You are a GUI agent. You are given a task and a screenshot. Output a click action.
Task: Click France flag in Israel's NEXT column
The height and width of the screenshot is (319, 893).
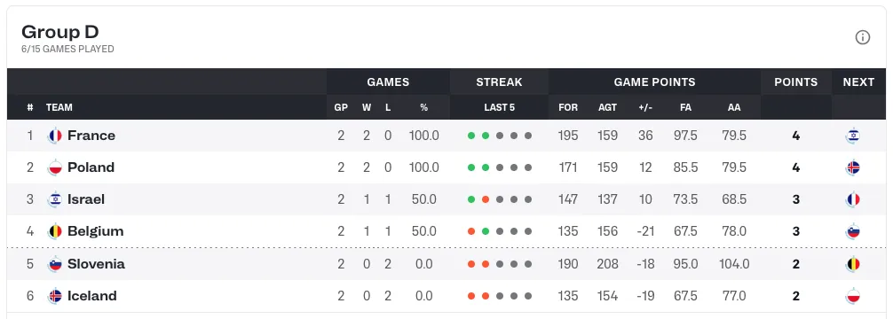pyautogui.click(x=852, y=199)
